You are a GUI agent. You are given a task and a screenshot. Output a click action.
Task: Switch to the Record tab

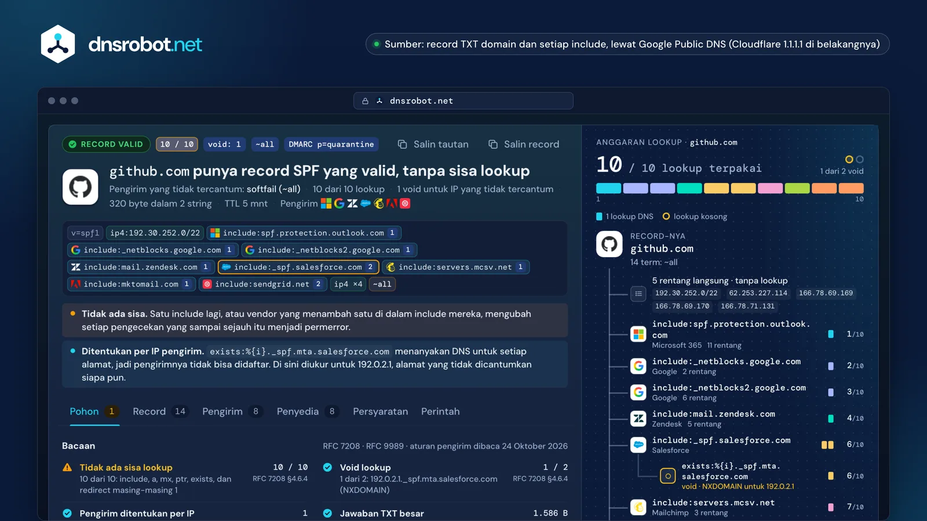point(160,412)
